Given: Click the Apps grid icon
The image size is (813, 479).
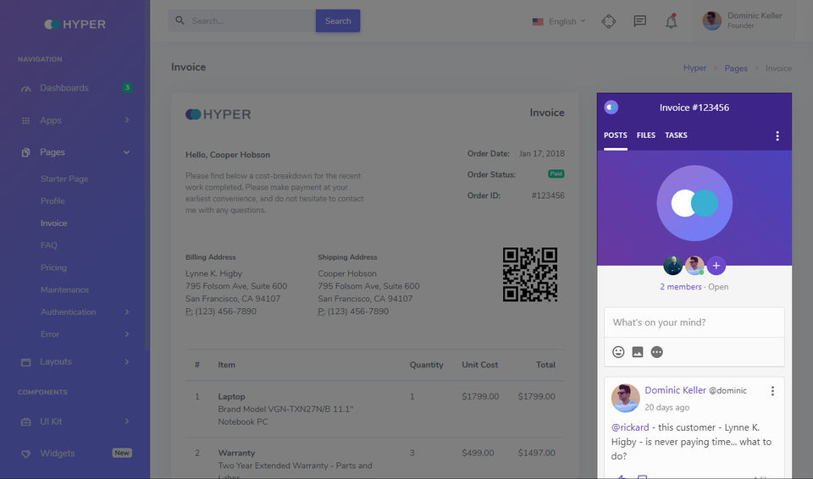Looking at the screenshot, I should click(x=26, y=121).
